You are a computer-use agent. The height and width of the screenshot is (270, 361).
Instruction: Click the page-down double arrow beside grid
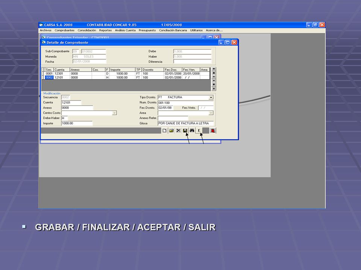[214, 84]
